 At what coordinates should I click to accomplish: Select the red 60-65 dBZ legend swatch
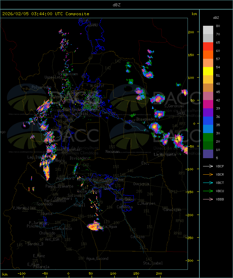tap(208, 47)
